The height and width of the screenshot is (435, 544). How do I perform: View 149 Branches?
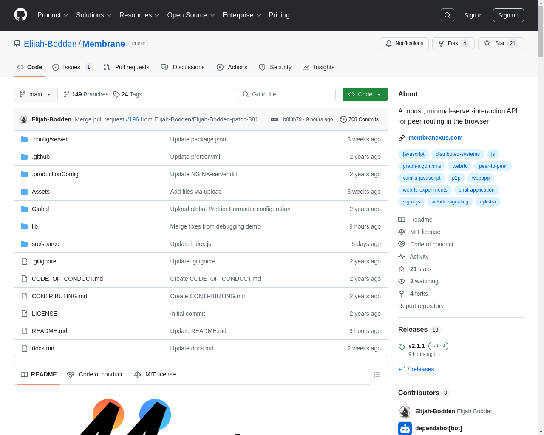86,94
